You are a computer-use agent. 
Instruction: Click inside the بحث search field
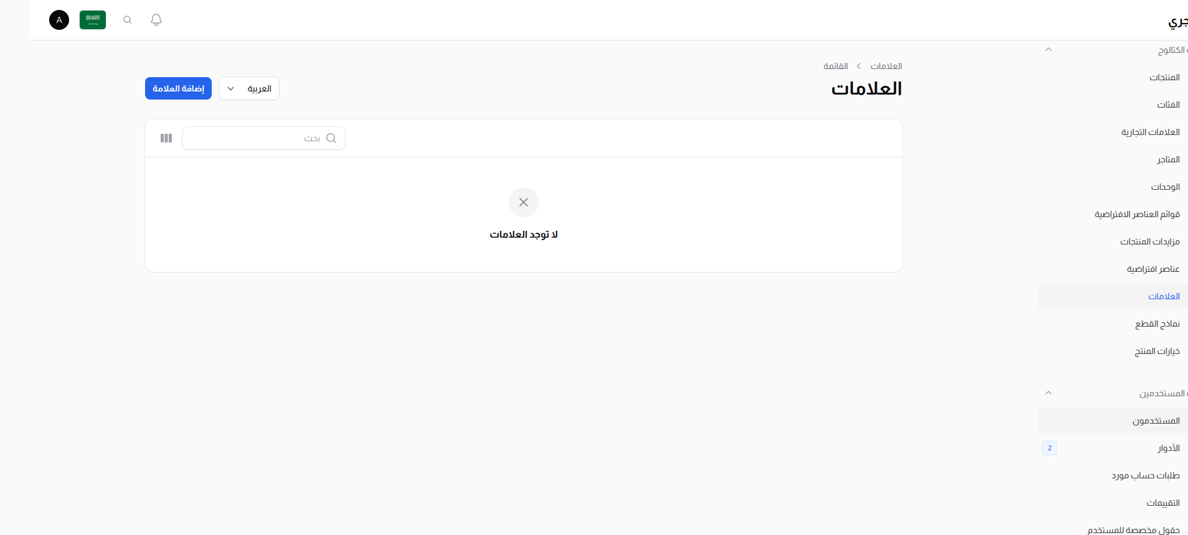tap(262, 137)
